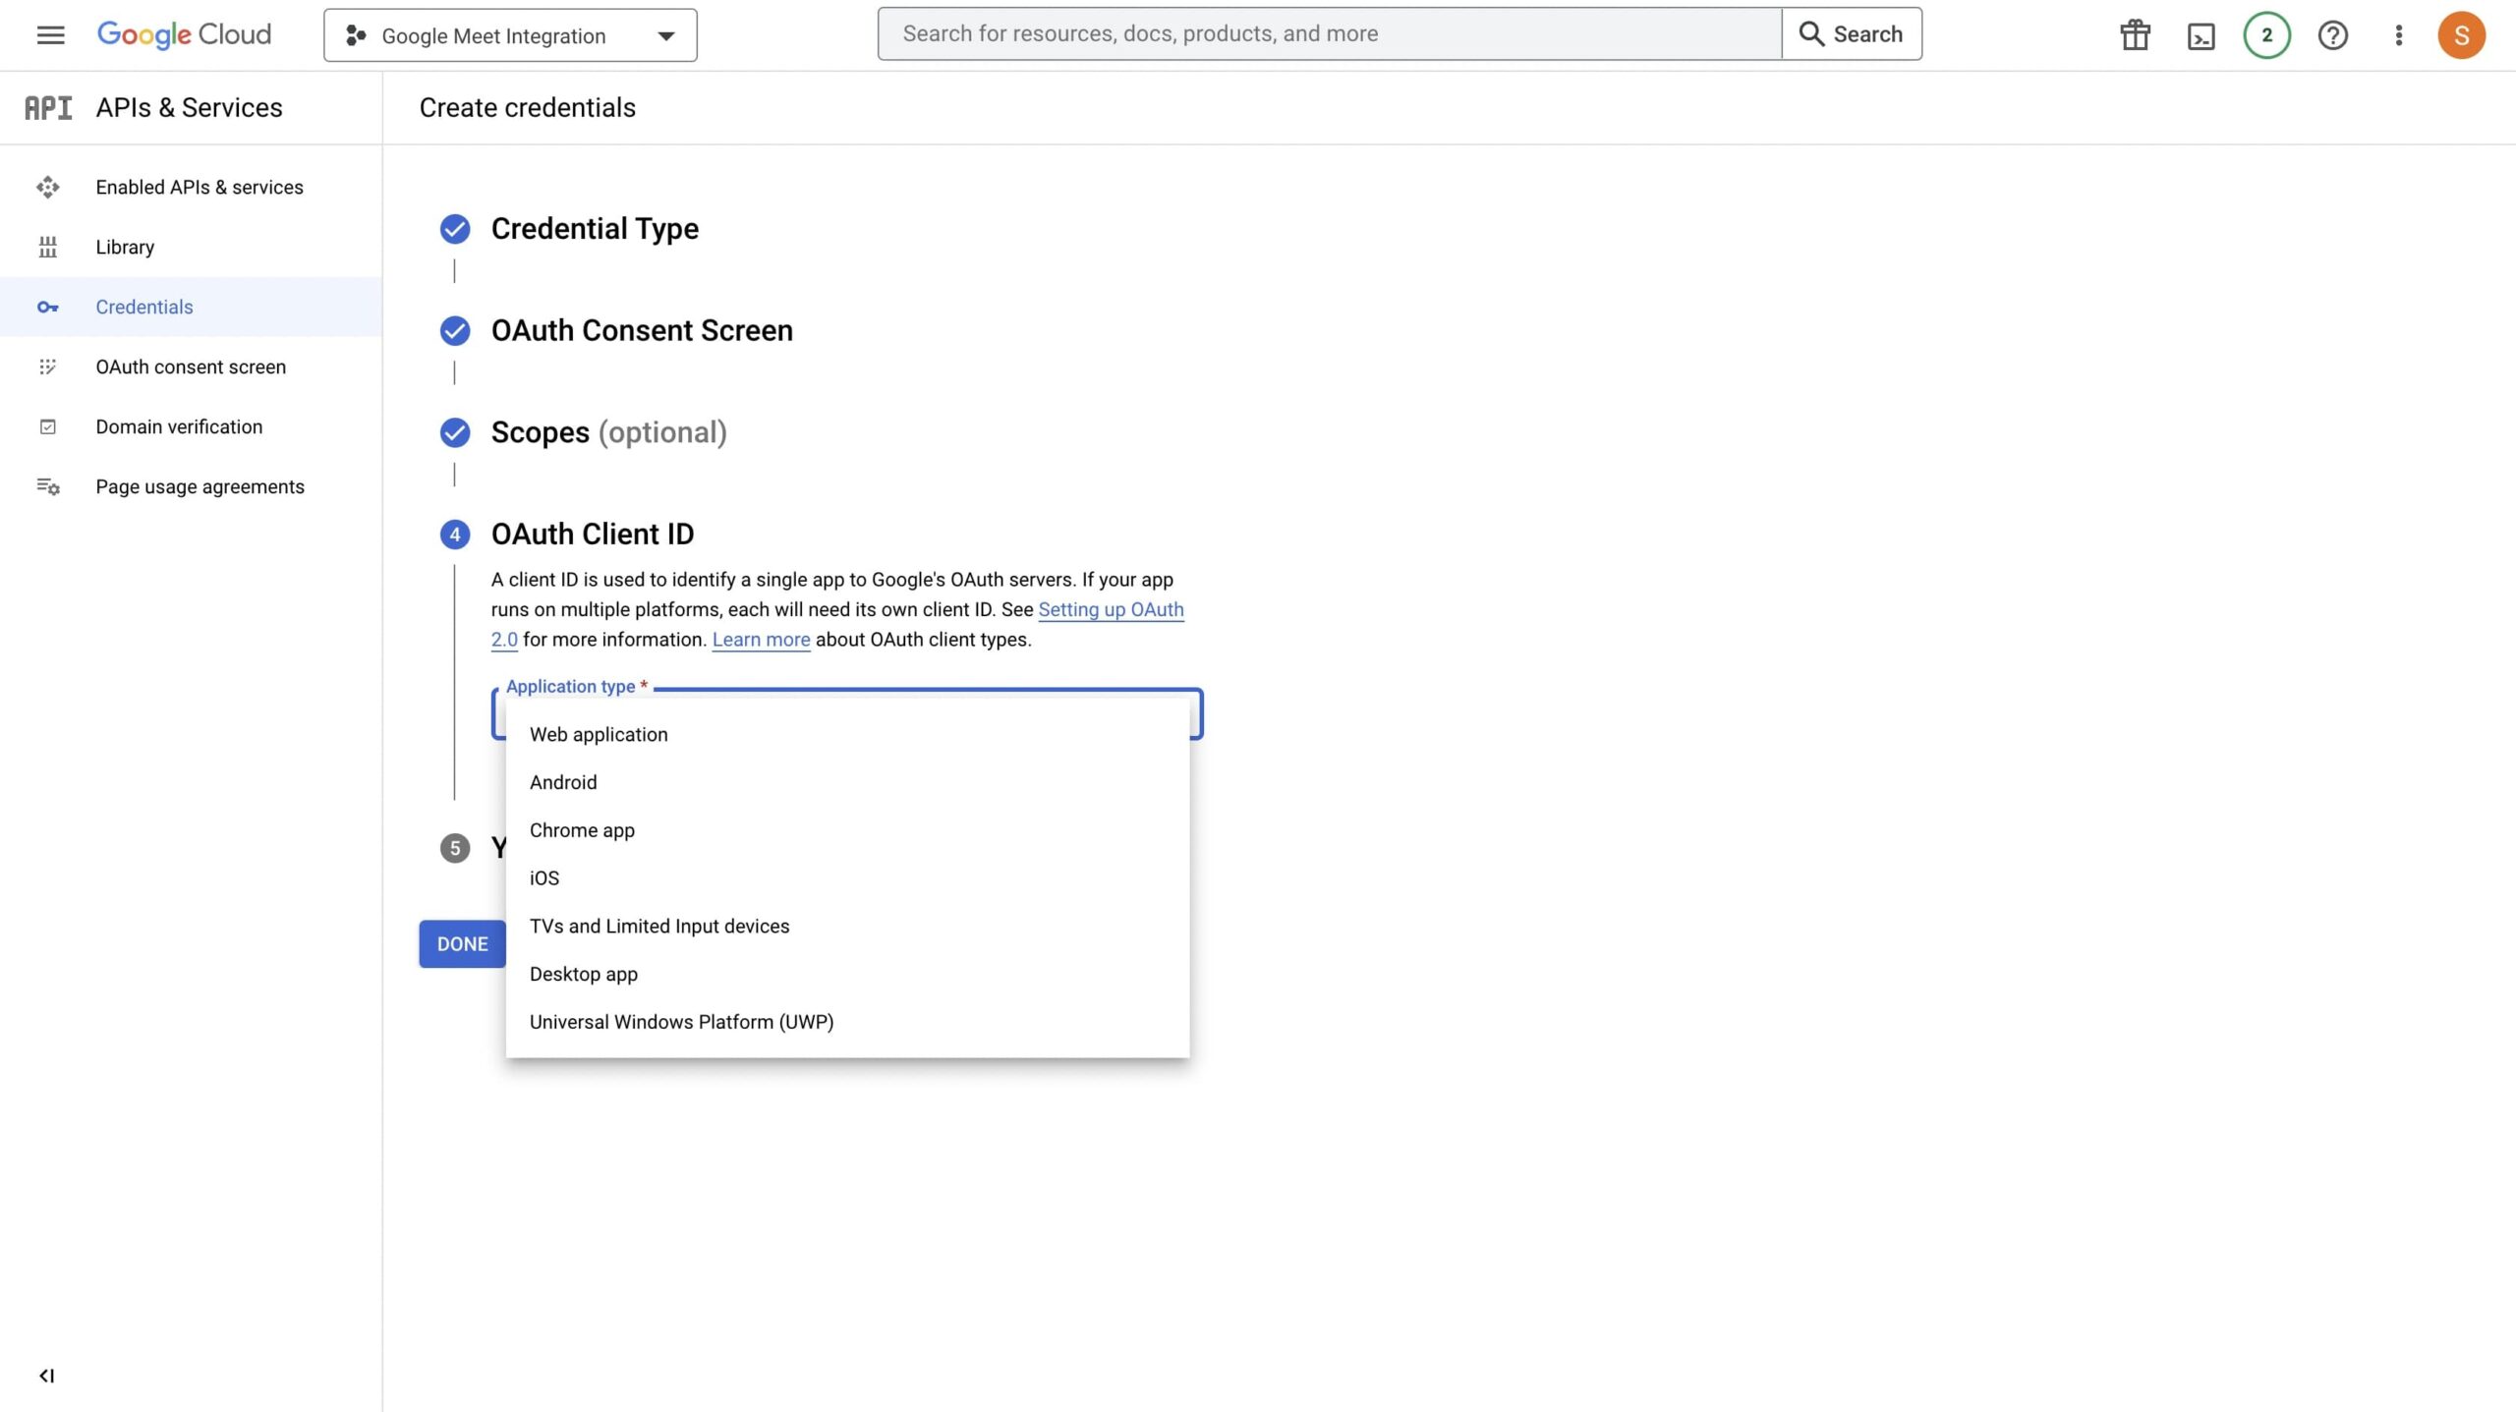This screenshot has width=2516, height=1412.
Task: Click the blue DONE button
Action: coord(462,943)
